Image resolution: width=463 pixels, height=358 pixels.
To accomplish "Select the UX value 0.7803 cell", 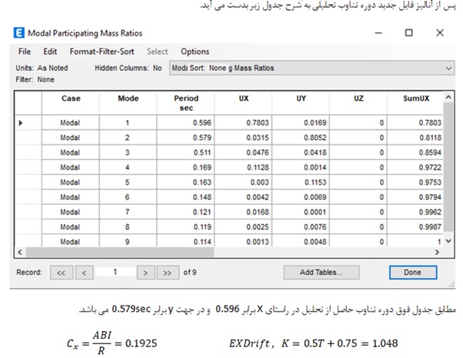I will pos(242,122).
